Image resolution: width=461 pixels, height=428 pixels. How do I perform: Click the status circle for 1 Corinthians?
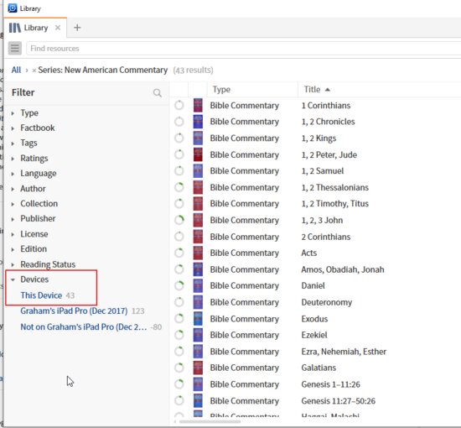[x=179, y=106]
